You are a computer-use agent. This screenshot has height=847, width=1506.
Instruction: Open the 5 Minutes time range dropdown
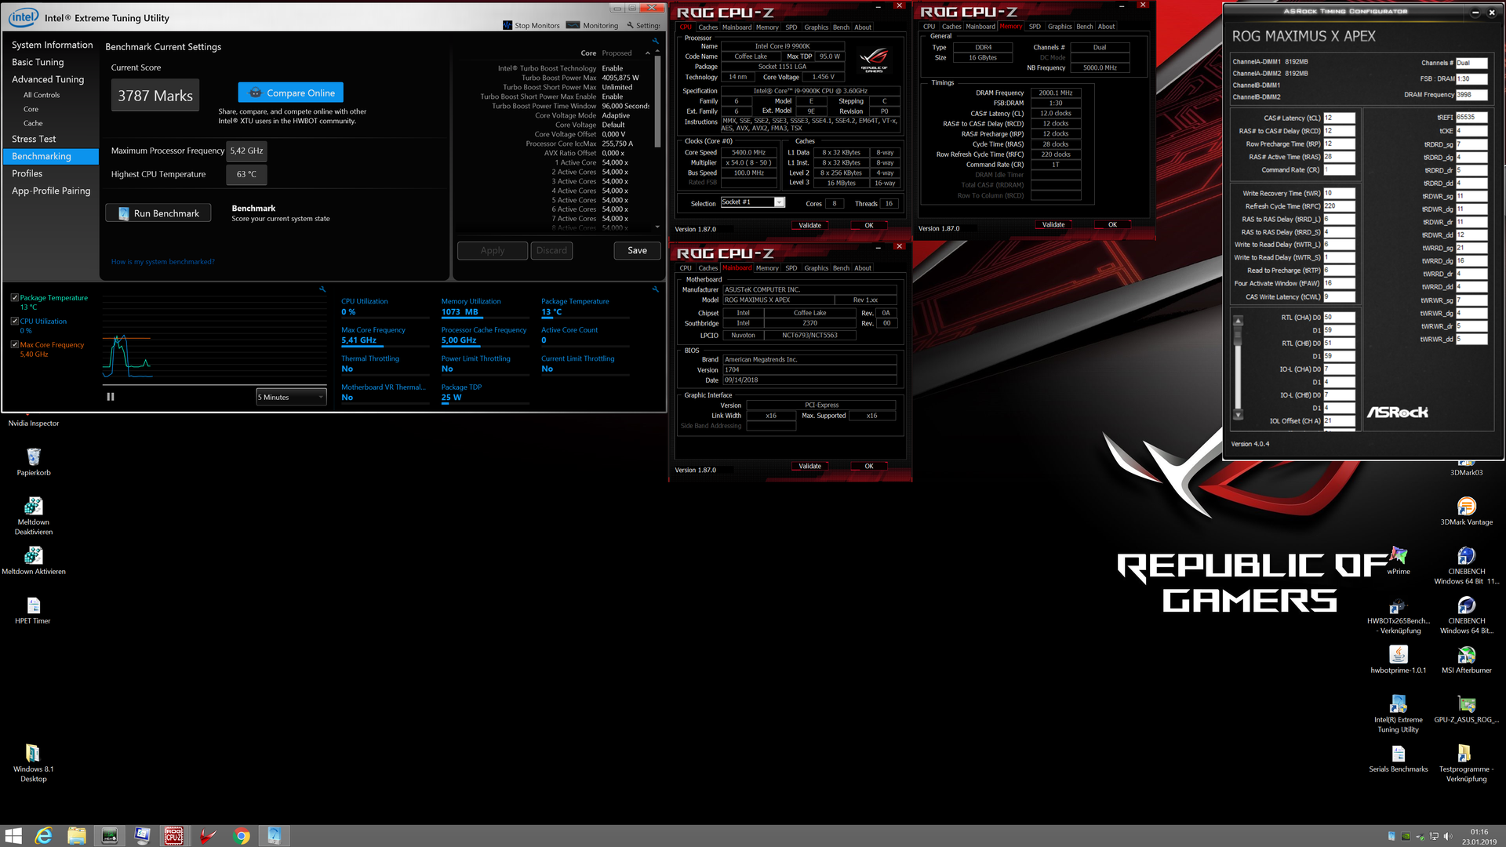[x=291, y=397]
